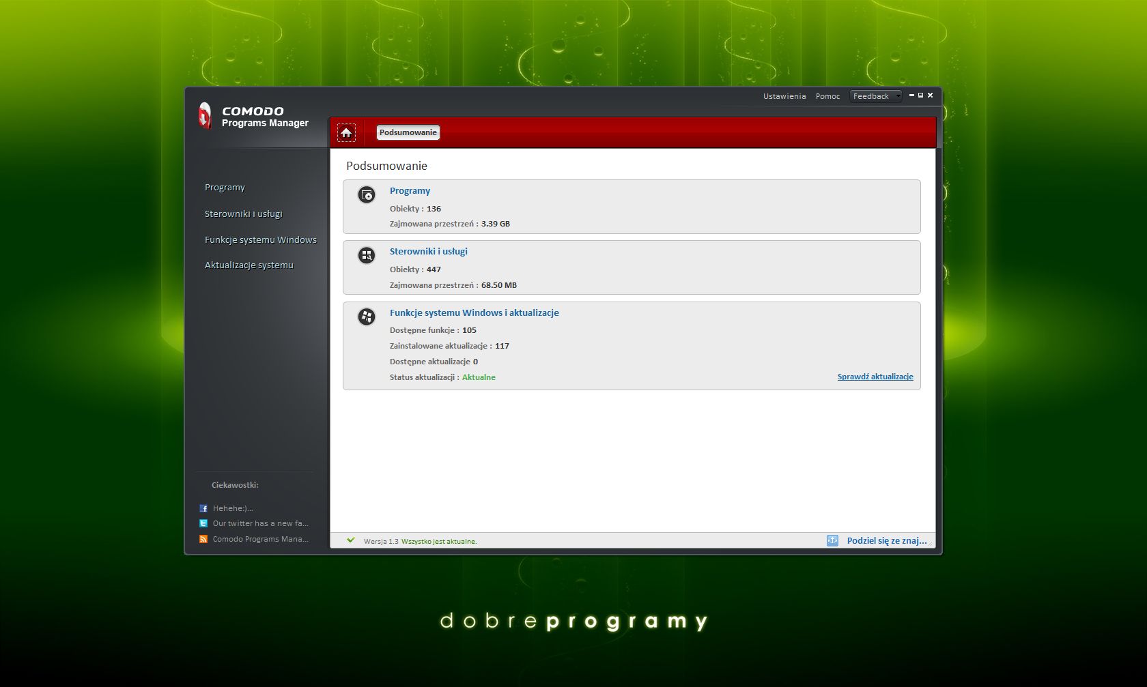The width and height of the screenshot is (1147, 687).
Task: Click the Programy section round icon
Action: (367, 195)
